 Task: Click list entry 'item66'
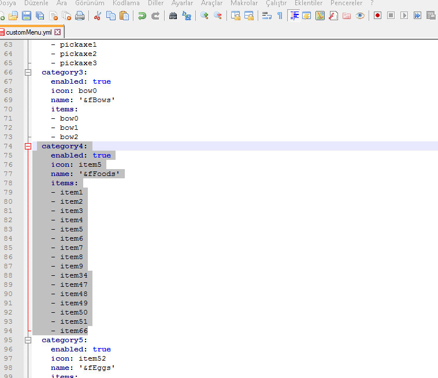(x=74, y=331)
